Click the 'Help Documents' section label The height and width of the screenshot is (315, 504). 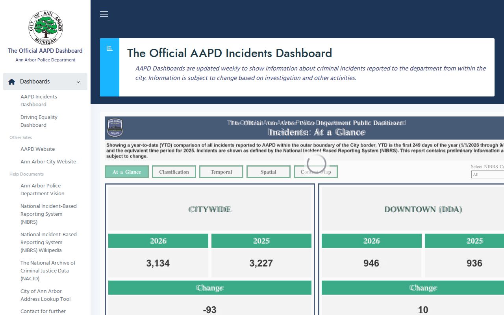point(27,174)
